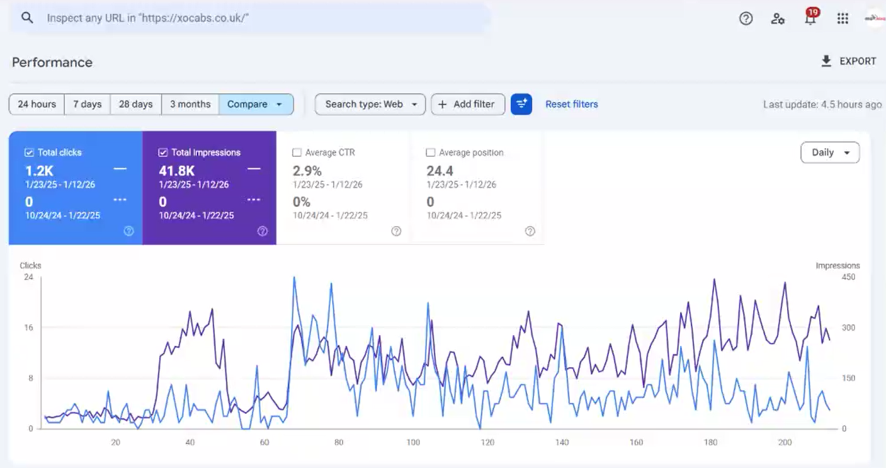
Task: Open the Help question mark icon
Action: pos(746,18)
